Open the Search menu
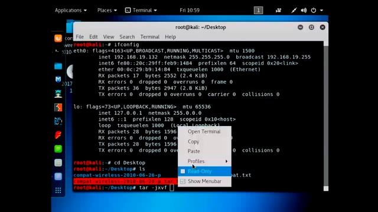The height and width of the screenshot is (212, 378). click(127, 37)
